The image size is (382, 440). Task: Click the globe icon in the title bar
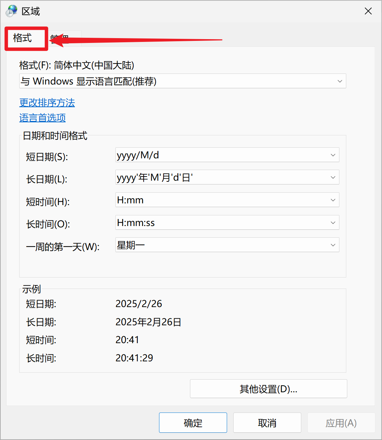coord(11,11)
